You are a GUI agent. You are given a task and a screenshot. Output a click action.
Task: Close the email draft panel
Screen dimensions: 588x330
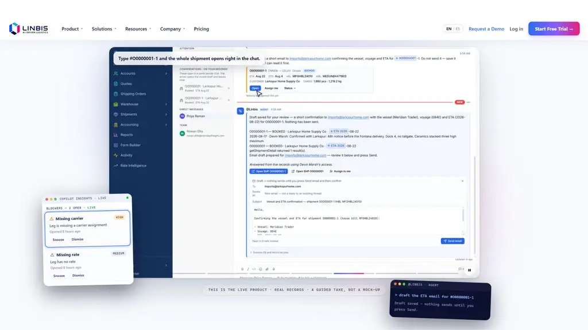(x=462, y=181)
